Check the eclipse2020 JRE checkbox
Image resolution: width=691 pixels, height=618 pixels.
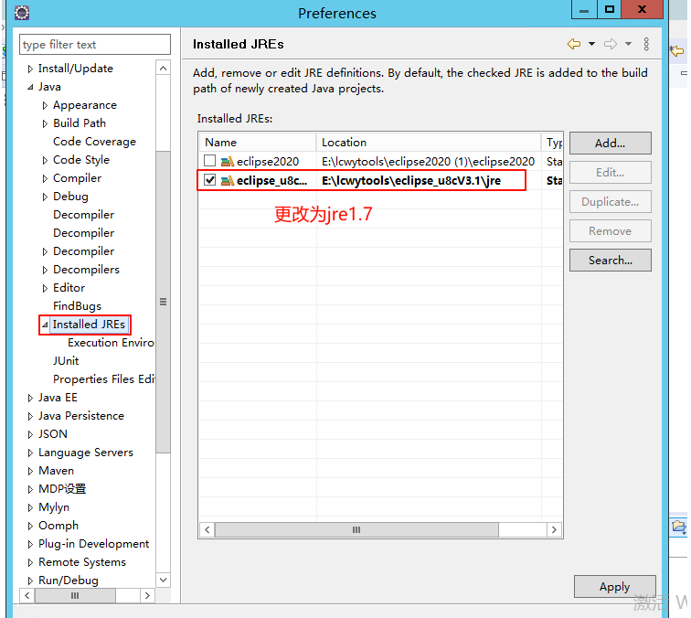click(x=210, y=161)
